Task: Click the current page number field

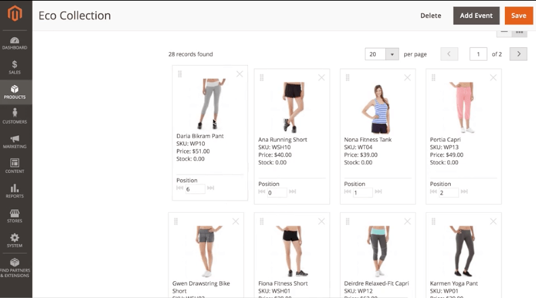Action: coord(479,54)
